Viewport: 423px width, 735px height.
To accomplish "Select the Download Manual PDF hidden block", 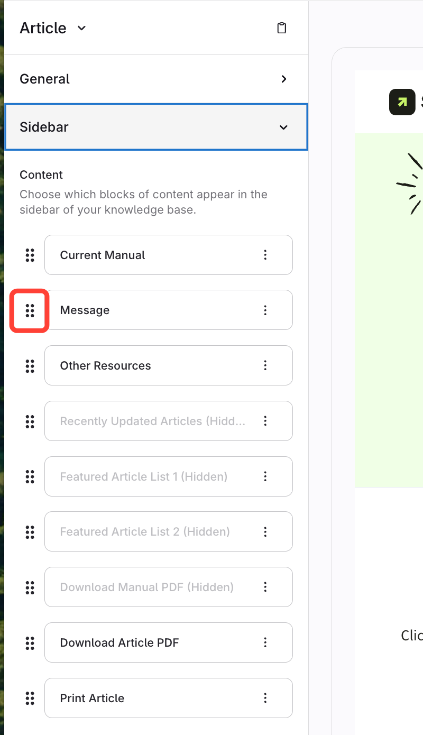I will (147, 587).
